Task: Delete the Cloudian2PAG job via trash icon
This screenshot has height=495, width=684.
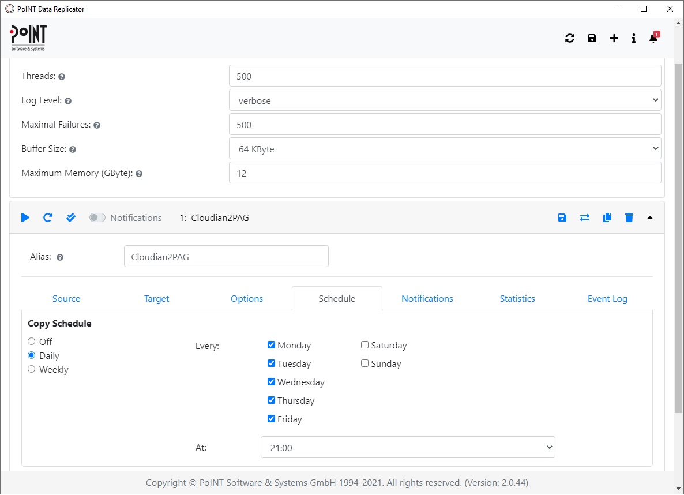Action: [629, 217]
